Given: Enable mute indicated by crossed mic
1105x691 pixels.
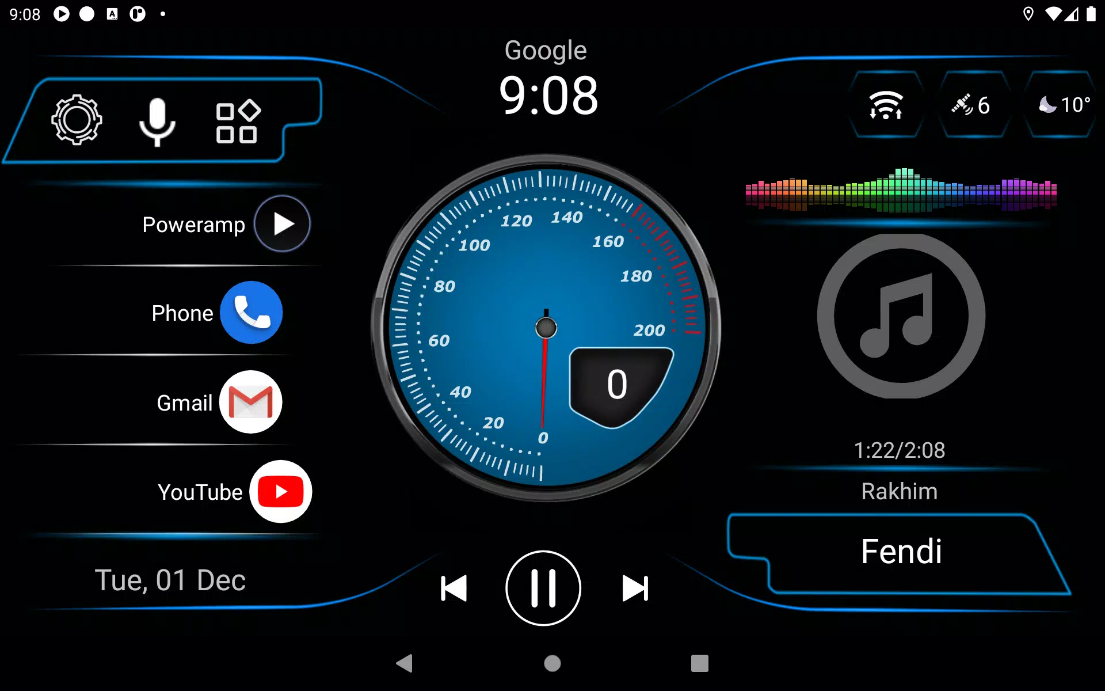Looking at the screenshot, I should click(x=156, y=118).
